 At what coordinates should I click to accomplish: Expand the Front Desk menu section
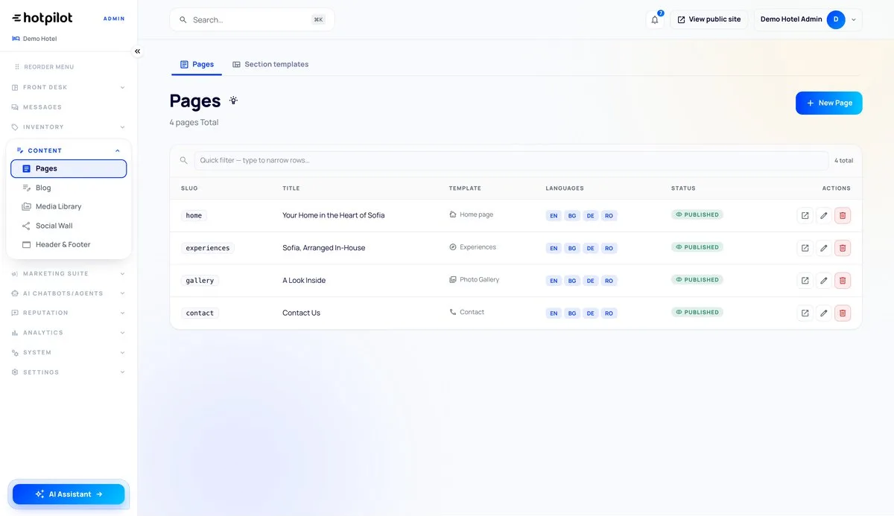(69, 87)
